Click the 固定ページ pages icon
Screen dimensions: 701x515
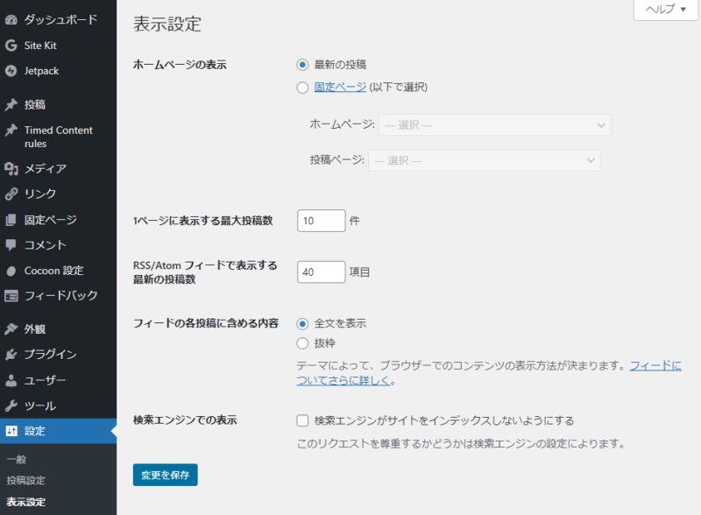11,220
